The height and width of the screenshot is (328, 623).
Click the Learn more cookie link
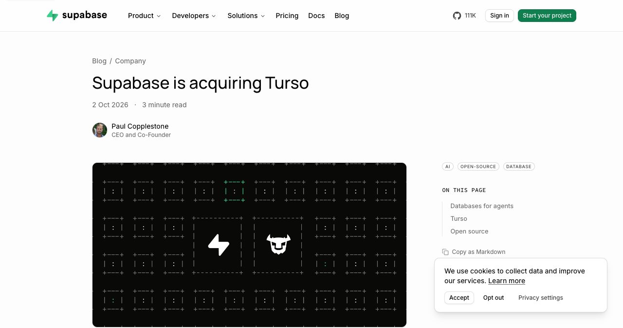coord(507,281)
